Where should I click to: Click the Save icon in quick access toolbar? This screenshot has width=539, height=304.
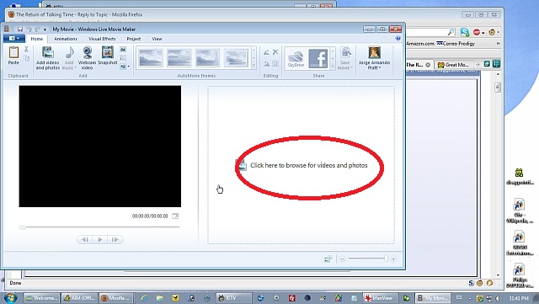pos(20,29)
